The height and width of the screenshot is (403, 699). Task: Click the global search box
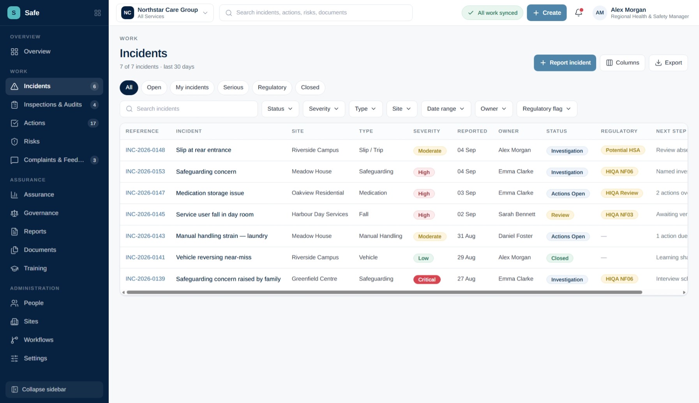[x=316, y=13]
